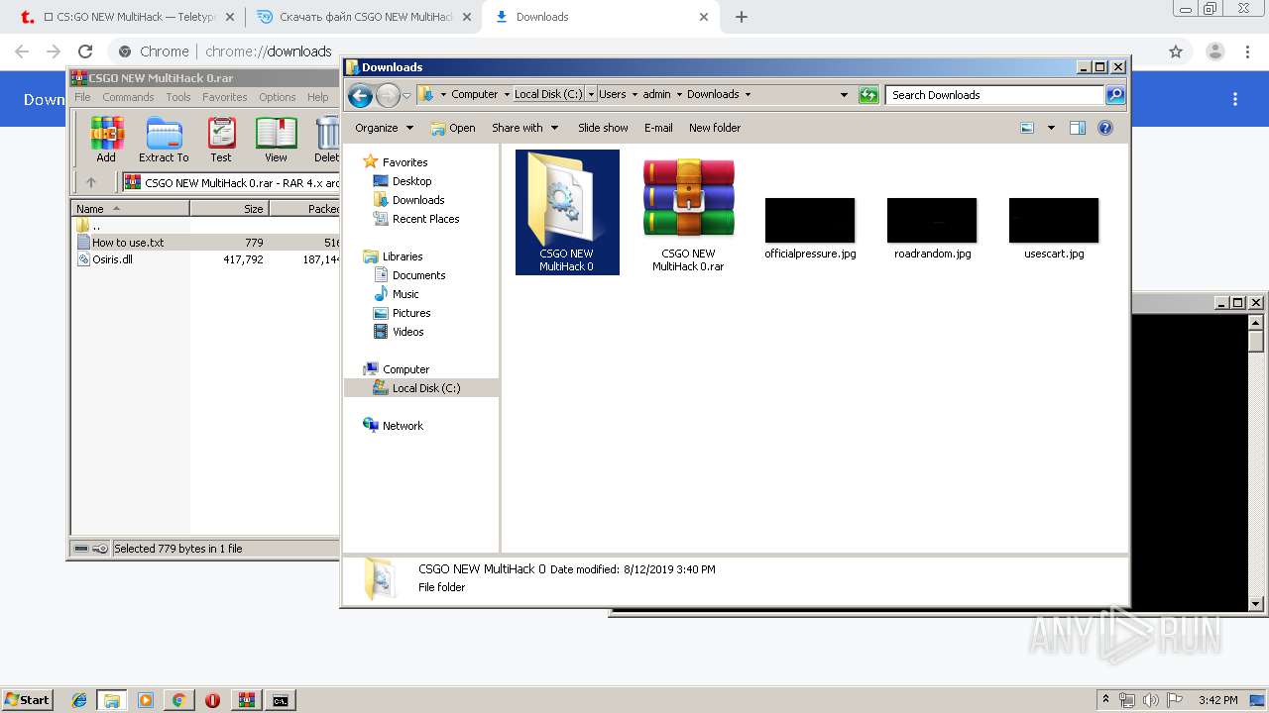Expand Computer breadcrumb dropdown arrow

click(x=505, y=94)
